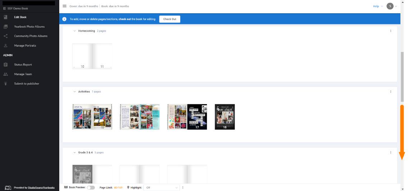Click the '5 pages' count label
Image resolution: width=413 pixels, height=191 pixels.
[99, 152]
